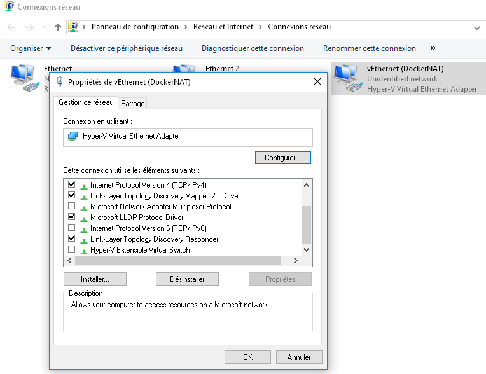The height and width of the screenshot is (374, 486).
Task: Click the Installer... button
Action: (x=95, y=279)
